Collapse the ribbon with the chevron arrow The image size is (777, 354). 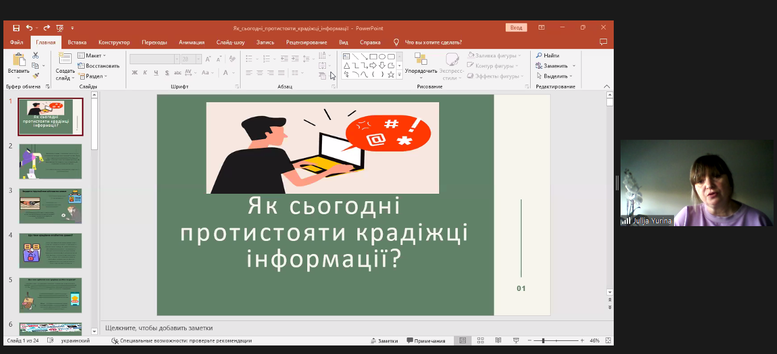coord(606,86)
